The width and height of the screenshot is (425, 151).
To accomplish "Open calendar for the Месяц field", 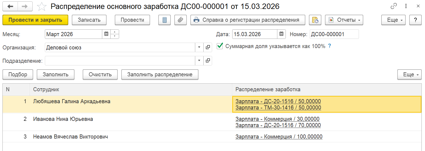I will coord(106,34).
